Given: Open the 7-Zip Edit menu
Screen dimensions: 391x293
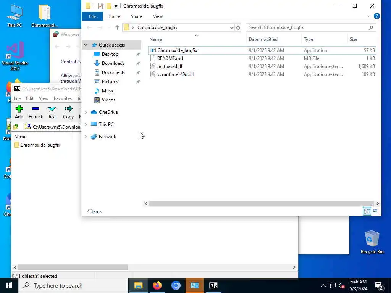Looking at the screenshot, I should coord(30,98).
